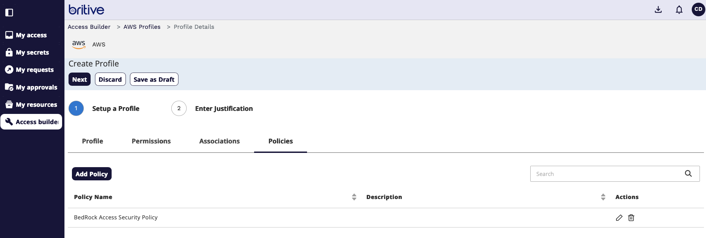Viewport: 706px width, 238px height.
Task: Navigate to AWS Profiles breadcrumb
Action: tap(142, 27)
